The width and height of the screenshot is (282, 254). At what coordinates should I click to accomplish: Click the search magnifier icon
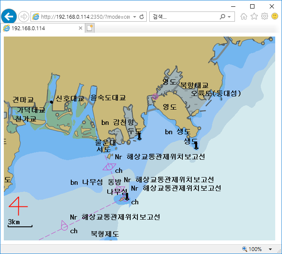click(x=223, y=17)
